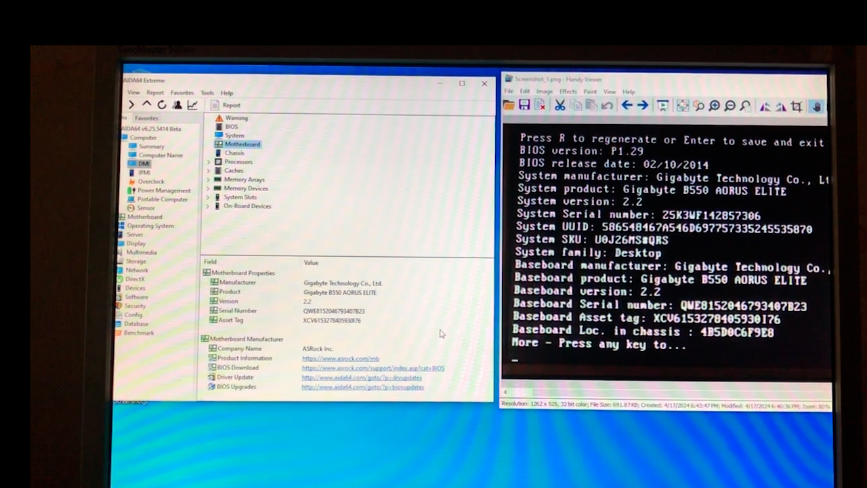Click the line graph icon in AIDA64 toolbar
This screenshot has width=867, height=488.
(192, 104)
